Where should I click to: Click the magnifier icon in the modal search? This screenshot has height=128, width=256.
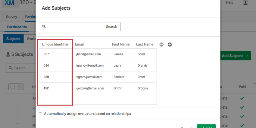point(44,27)
